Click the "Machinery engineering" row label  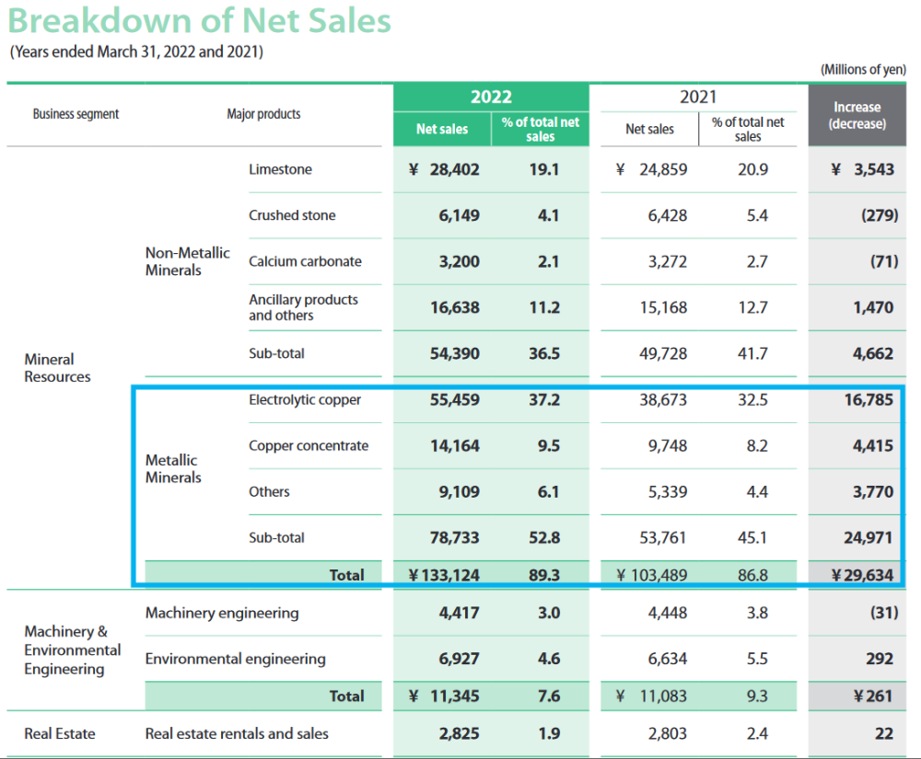[x=222, y=613]
